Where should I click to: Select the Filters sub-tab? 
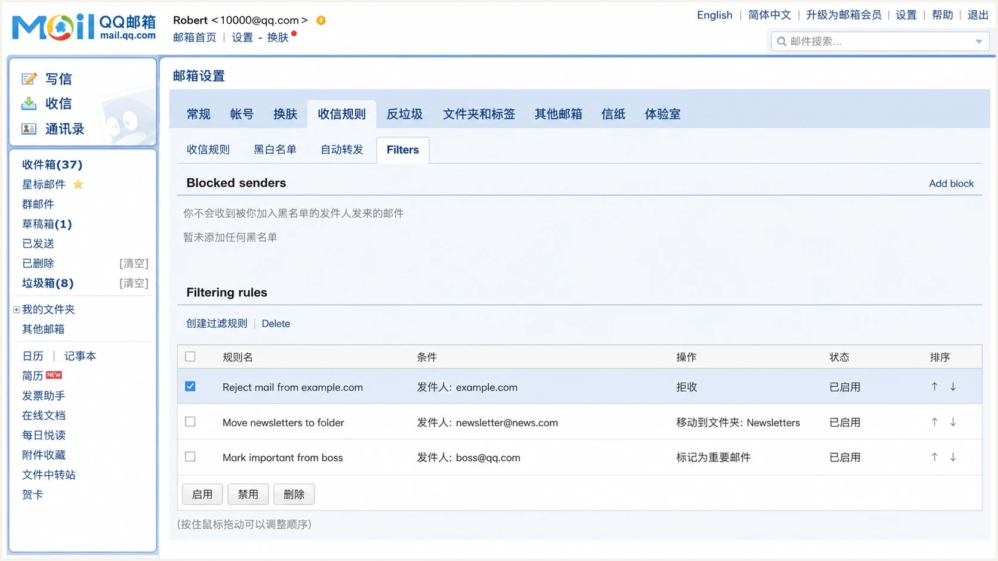click(x=403, y=150)
